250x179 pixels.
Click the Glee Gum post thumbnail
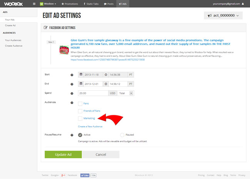64,50
